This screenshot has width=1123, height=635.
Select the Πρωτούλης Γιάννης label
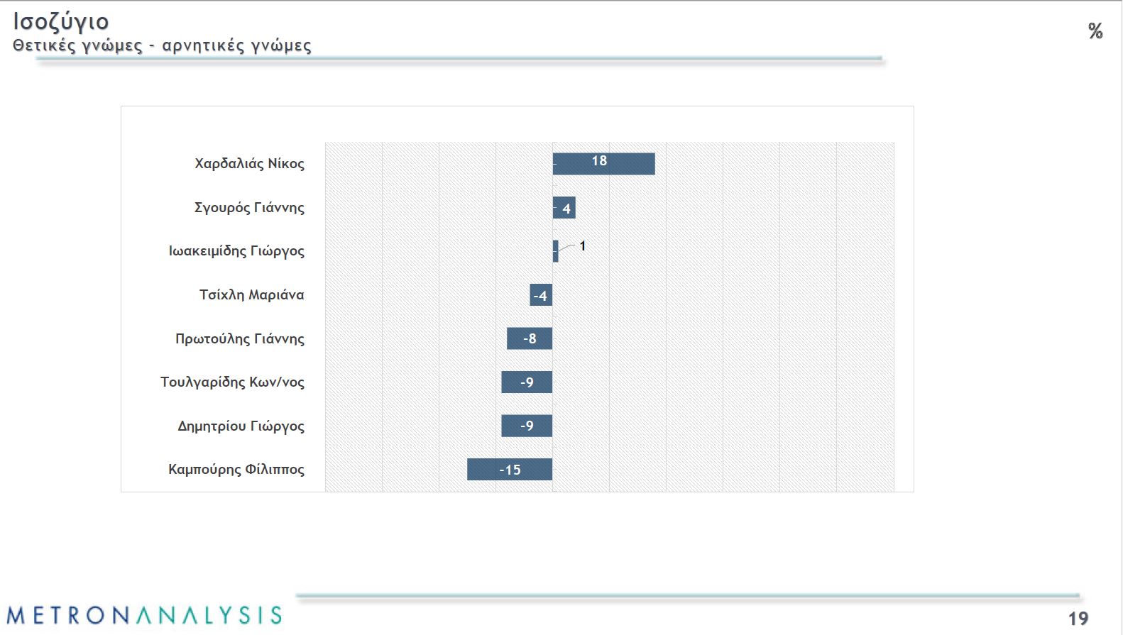[x=240, y=339]
